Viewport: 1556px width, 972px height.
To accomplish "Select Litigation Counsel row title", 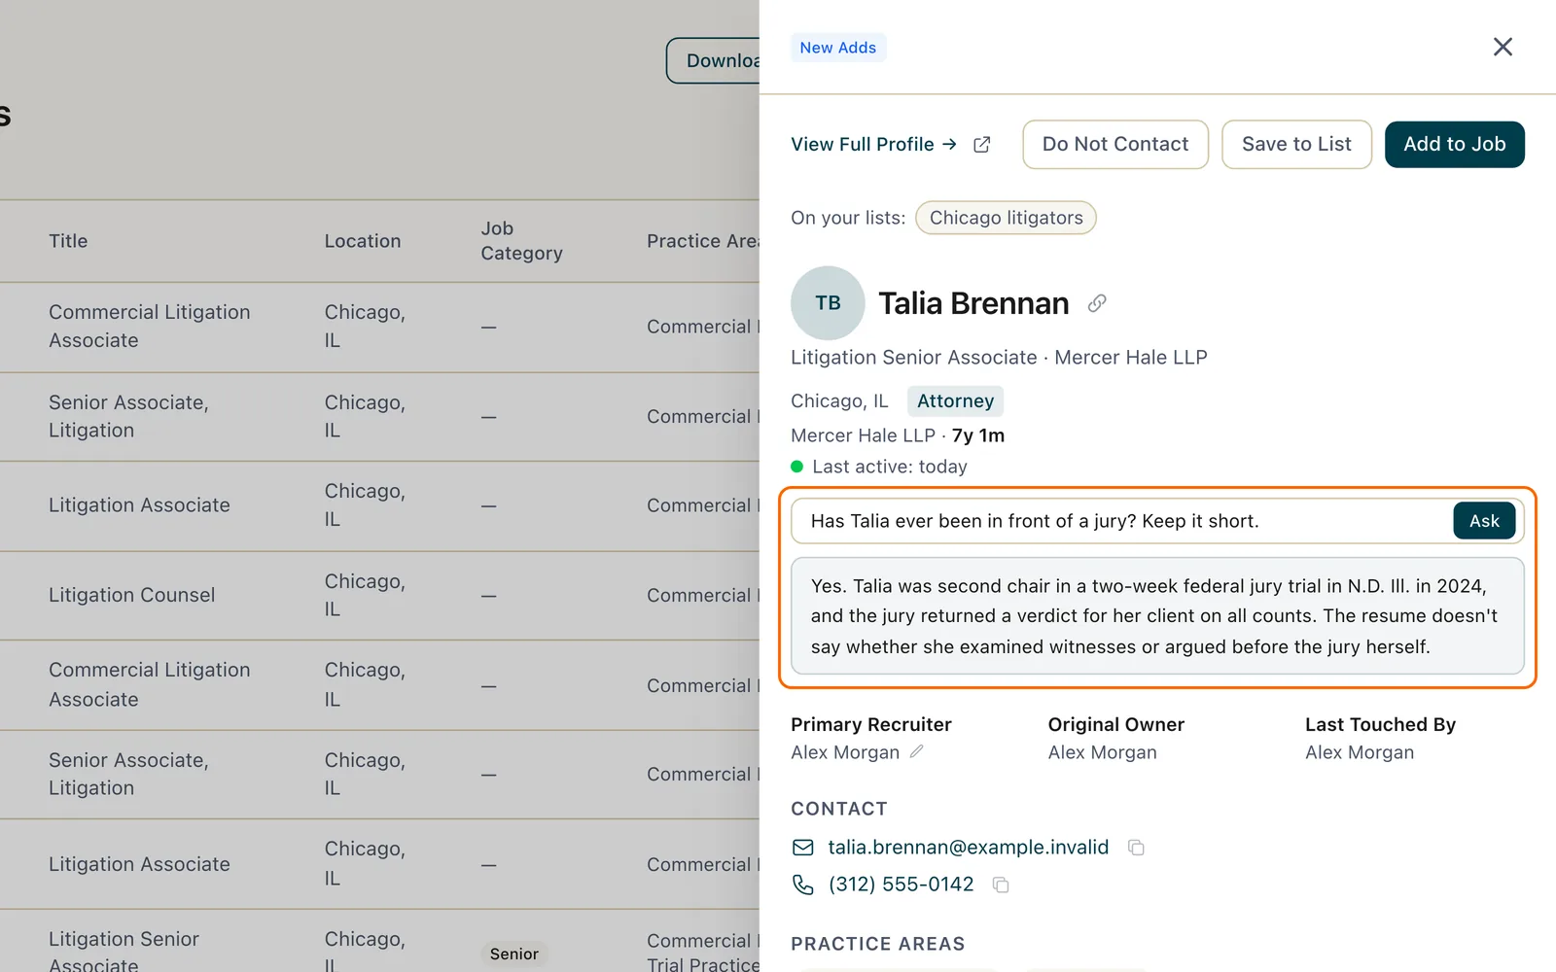I will (x=132, y=595).
